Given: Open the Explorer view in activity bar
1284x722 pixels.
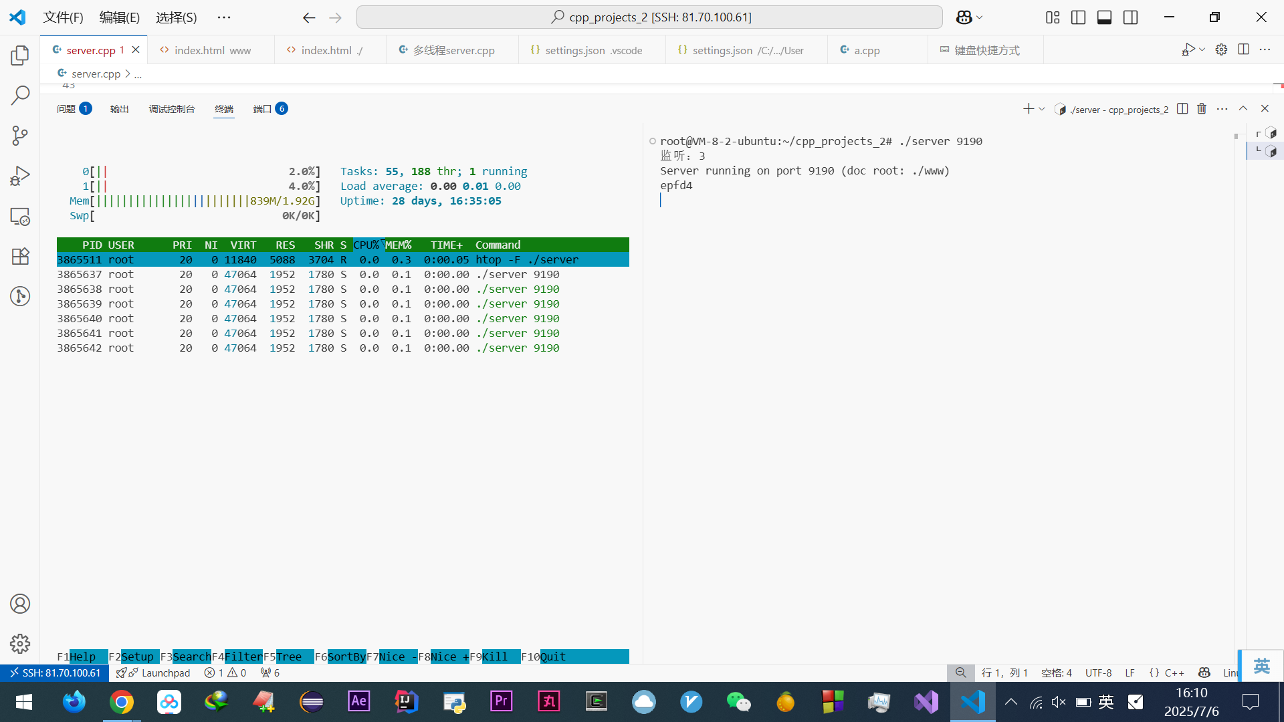Looking at the screenshot, I should tap(20, 55).
